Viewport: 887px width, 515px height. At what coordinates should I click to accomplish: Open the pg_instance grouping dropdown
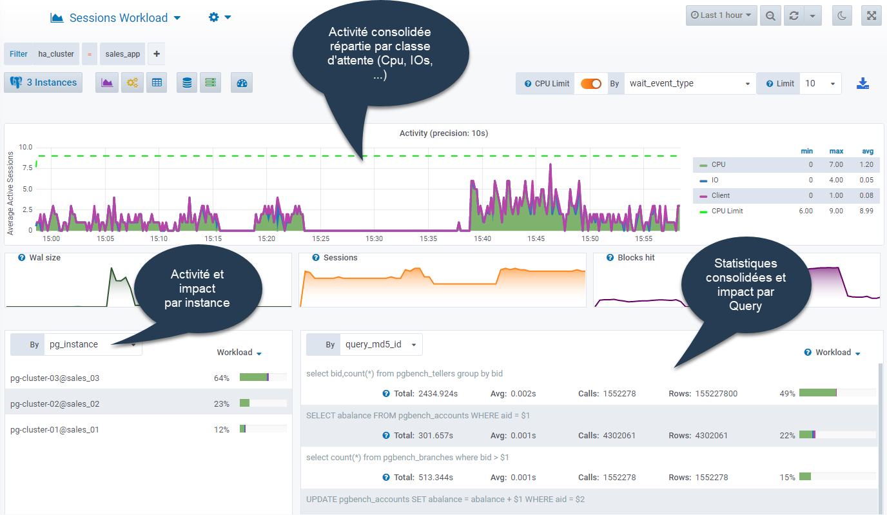point(93,345)
